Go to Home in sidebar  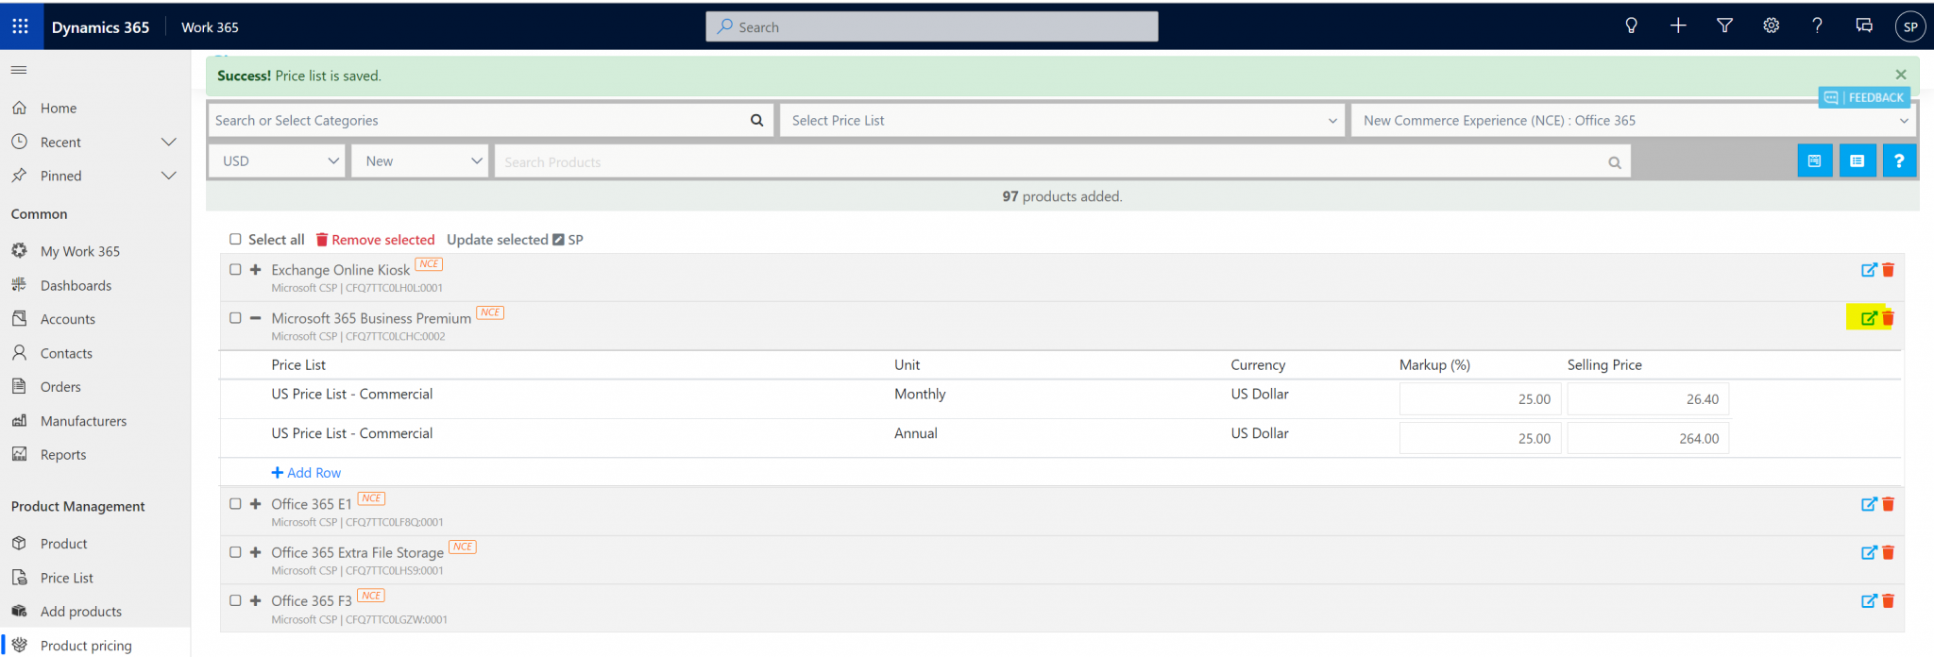pos(59,109)
